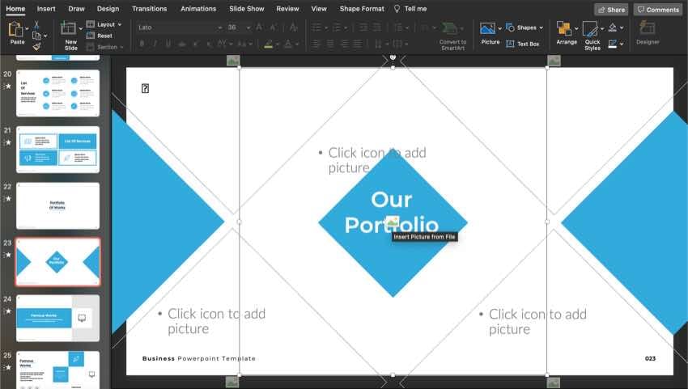
Task: Open the Comments pane button
Action: coord(657,10)
